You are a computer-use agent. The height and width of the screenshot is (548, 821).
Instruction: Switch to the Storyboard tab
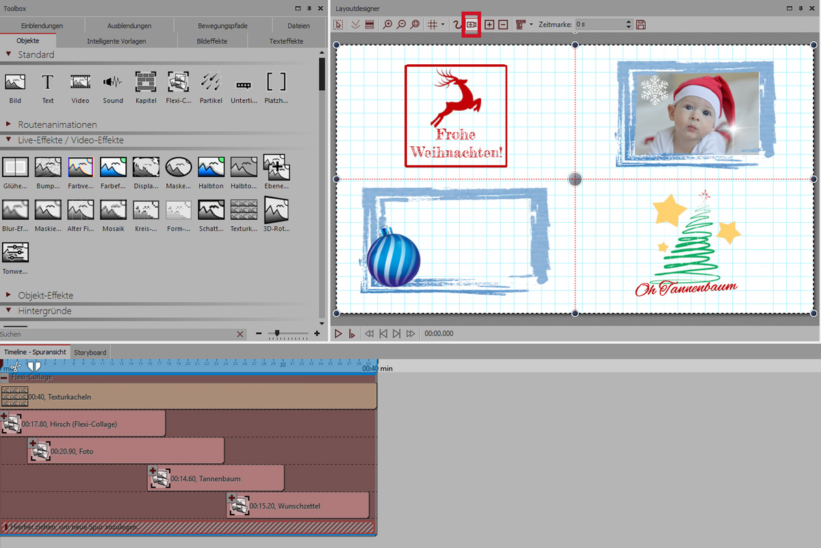tap(90, 352)
